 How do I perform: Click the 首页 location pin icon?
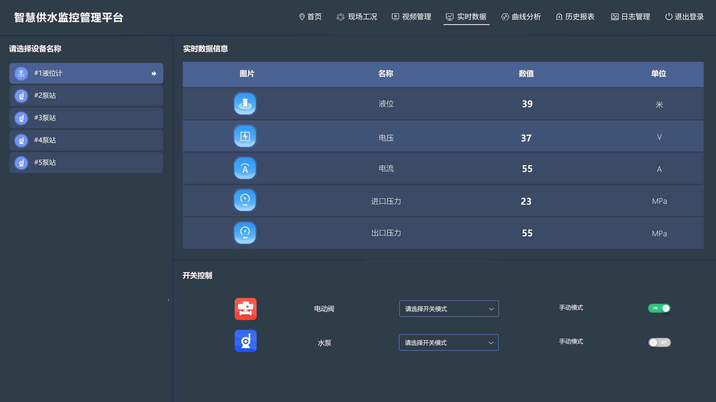tap(302, 17)
